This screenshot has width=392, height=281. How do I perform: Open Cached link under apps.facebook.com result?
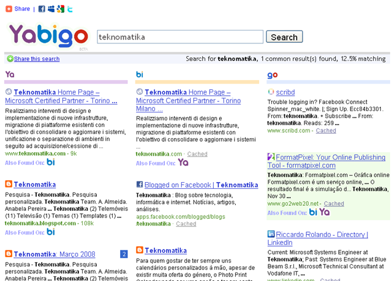pyautogui.click(x=186, y=224)
